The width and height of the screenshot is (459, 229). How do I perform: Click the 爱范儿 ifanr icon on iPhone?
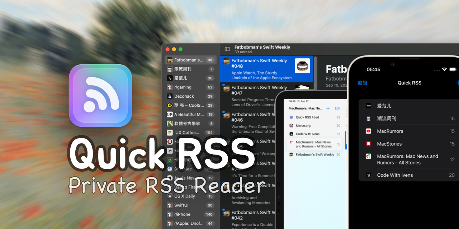coord(368,106)
